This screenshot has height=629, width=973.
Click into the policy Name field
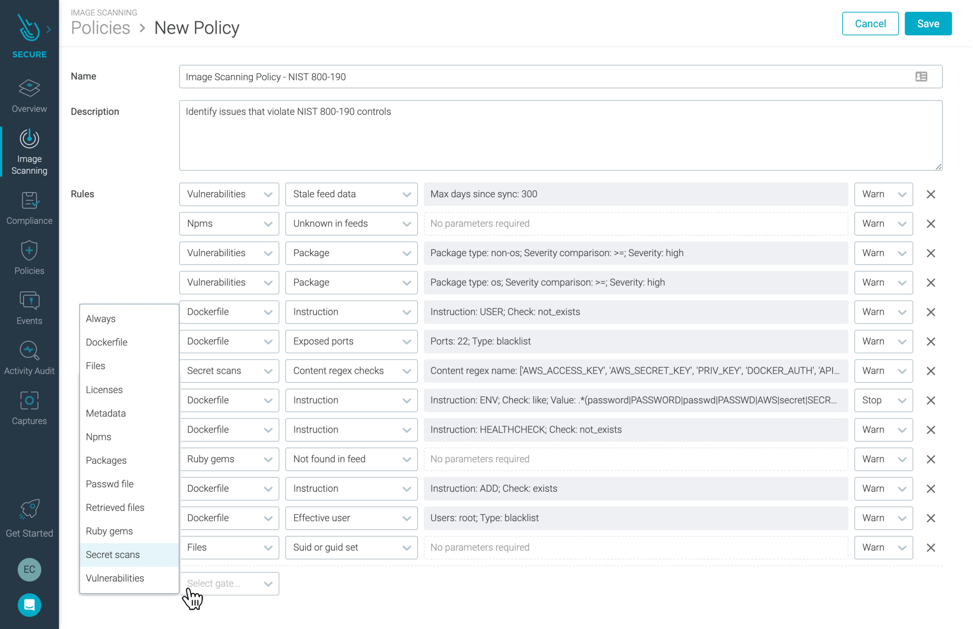561,77
